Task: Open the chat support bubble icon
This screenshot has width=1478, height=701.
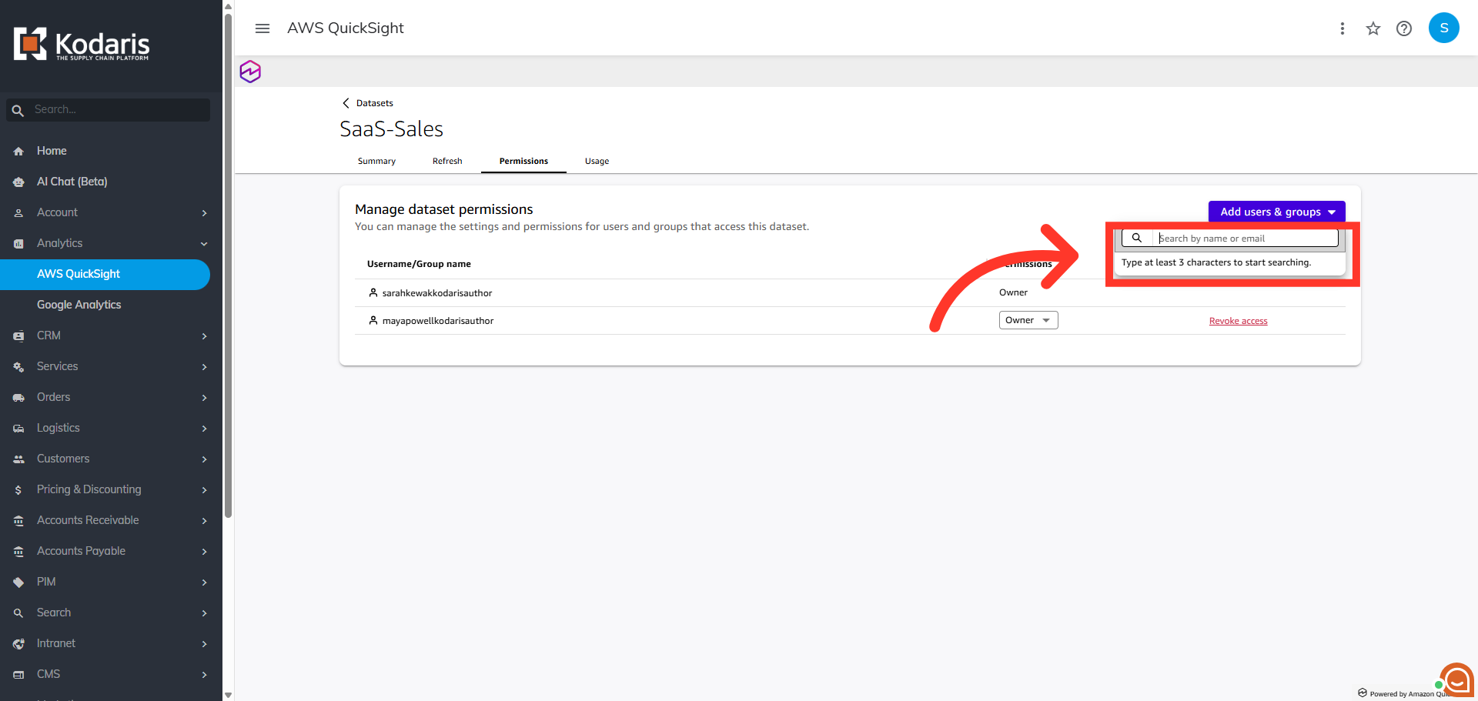Action: click(x=1456, y=680)
